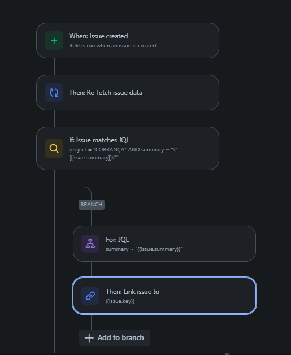Click the {{issue.key}} smart value text
The height and width of the screenshot is (355, 291).
coord(120,301)
